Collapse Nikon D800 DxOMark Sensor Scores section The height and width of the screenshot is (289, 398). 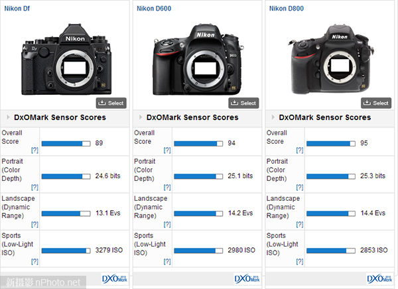click(x=273, y=117)
